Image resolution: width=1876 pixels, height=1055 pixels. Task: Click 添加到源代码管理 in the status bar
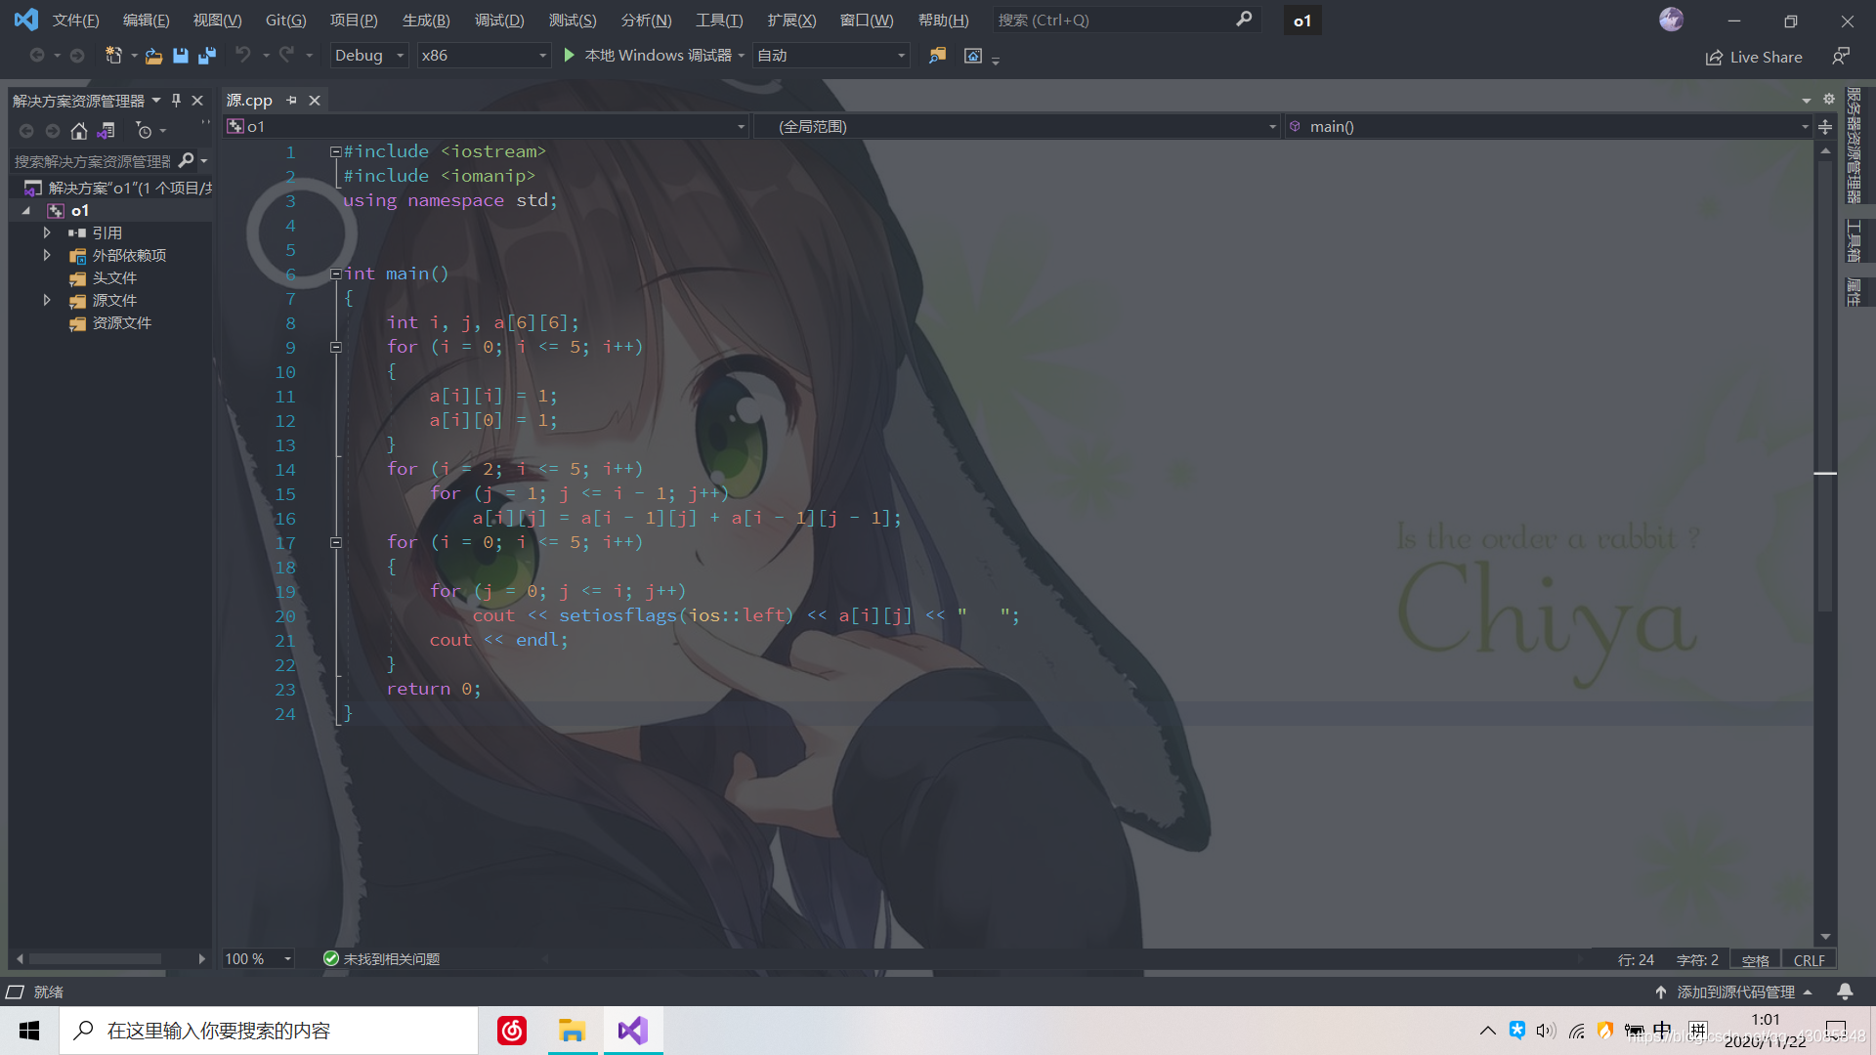(1735, 992)
